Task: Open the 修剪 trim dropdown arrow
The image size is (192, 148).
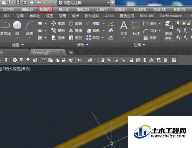Action: point(104,23)
